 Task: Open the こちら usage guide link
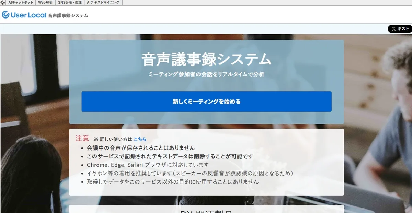[140, 139]
